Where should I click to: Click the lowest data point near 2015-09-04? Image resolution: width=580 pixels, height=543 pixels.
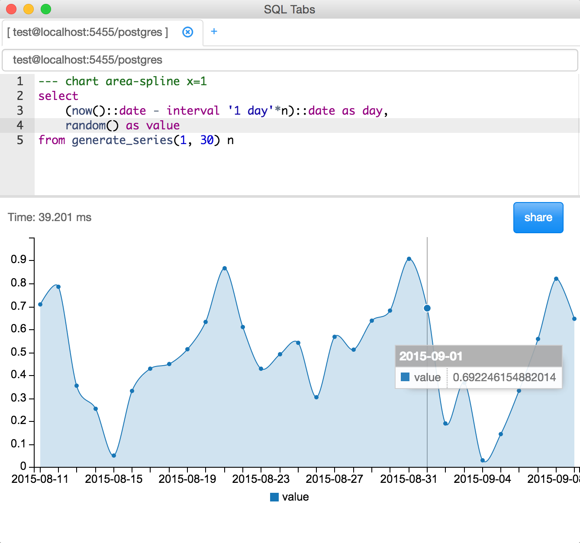point(483,460)
